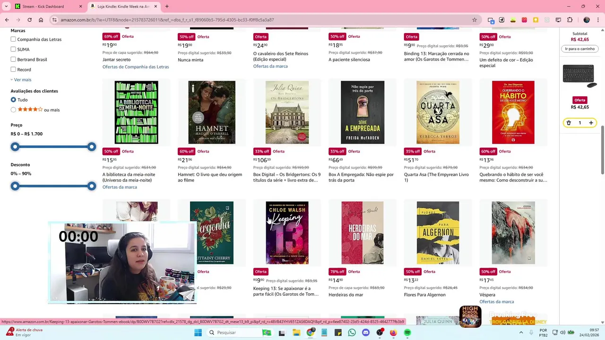This screenshot has height=340, width=605.
Task: Open Ofertas da marca under Sete Reinos
Action: coord(270,66)
